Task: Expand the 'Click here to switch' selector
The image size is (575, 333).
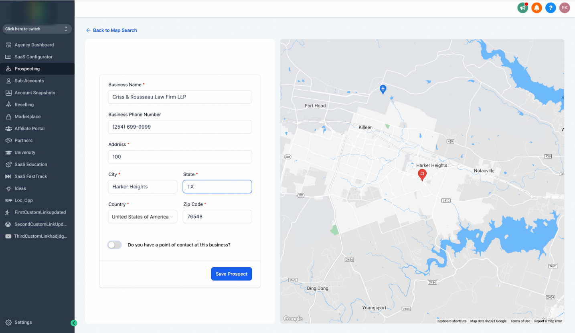Action: click(37, 29)
